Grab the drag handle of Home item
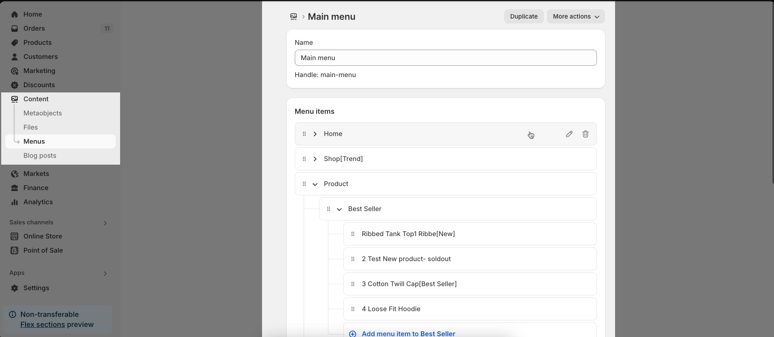774x337 pixels. click(x=305, y=134)
